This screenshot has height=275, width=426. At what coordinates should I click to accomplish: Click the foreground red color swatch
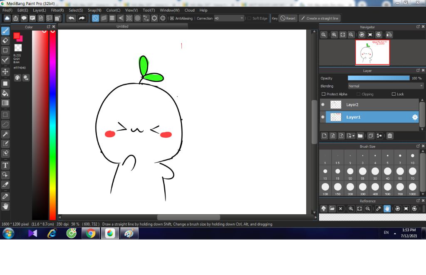pyautogui.click(x=17, y=36)
